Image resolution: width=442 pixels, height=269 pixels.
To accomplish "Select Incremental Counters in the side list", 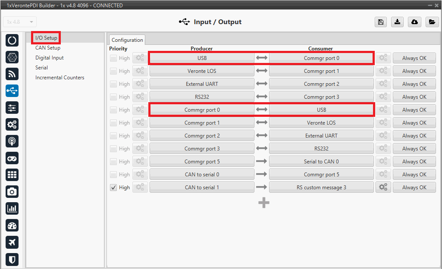I will pyautogui.click(x=60, y=78).
